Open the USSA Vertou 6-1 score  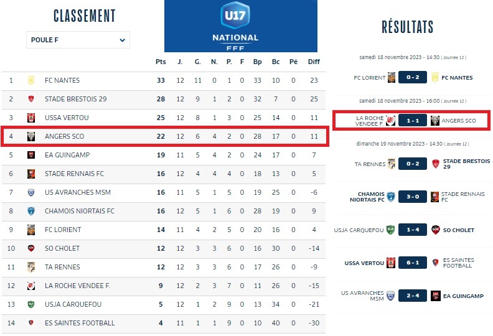(x=412, y=263)
